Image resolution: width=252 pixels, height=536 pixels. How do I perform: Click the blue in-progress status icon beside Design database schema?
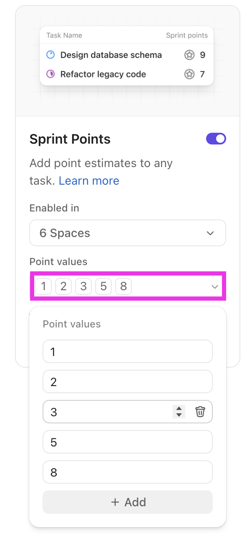(x=51, y=55)
